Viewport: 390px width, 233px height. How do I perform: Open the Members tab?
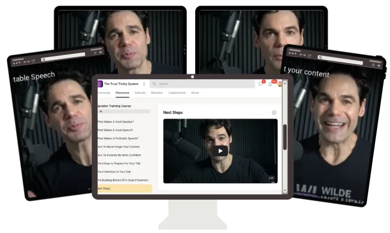(157, 93)
